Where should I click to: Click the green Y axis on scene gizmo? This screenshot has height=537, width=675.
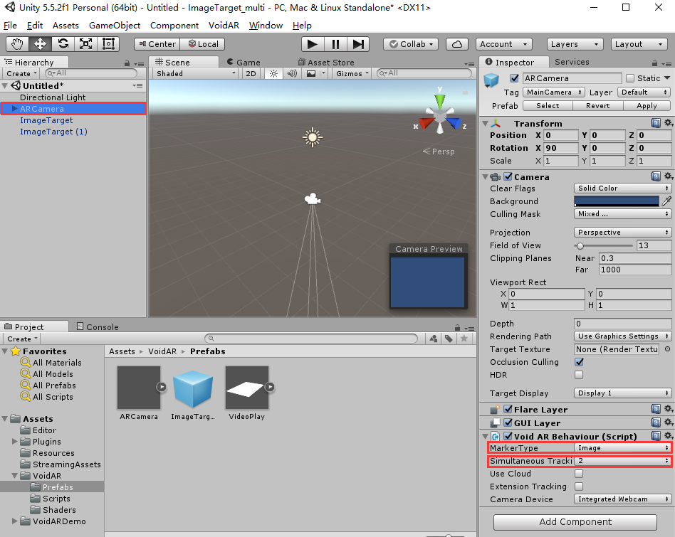click(x=439, y=100)
